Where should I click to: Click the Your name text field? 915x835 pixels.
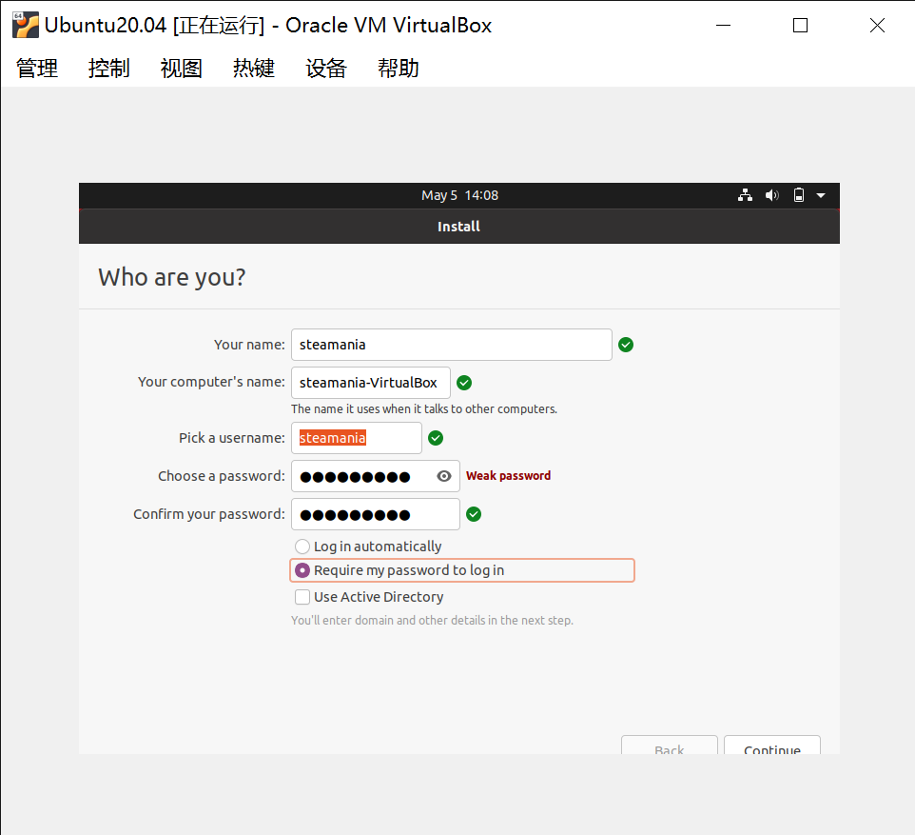[452, 345]
